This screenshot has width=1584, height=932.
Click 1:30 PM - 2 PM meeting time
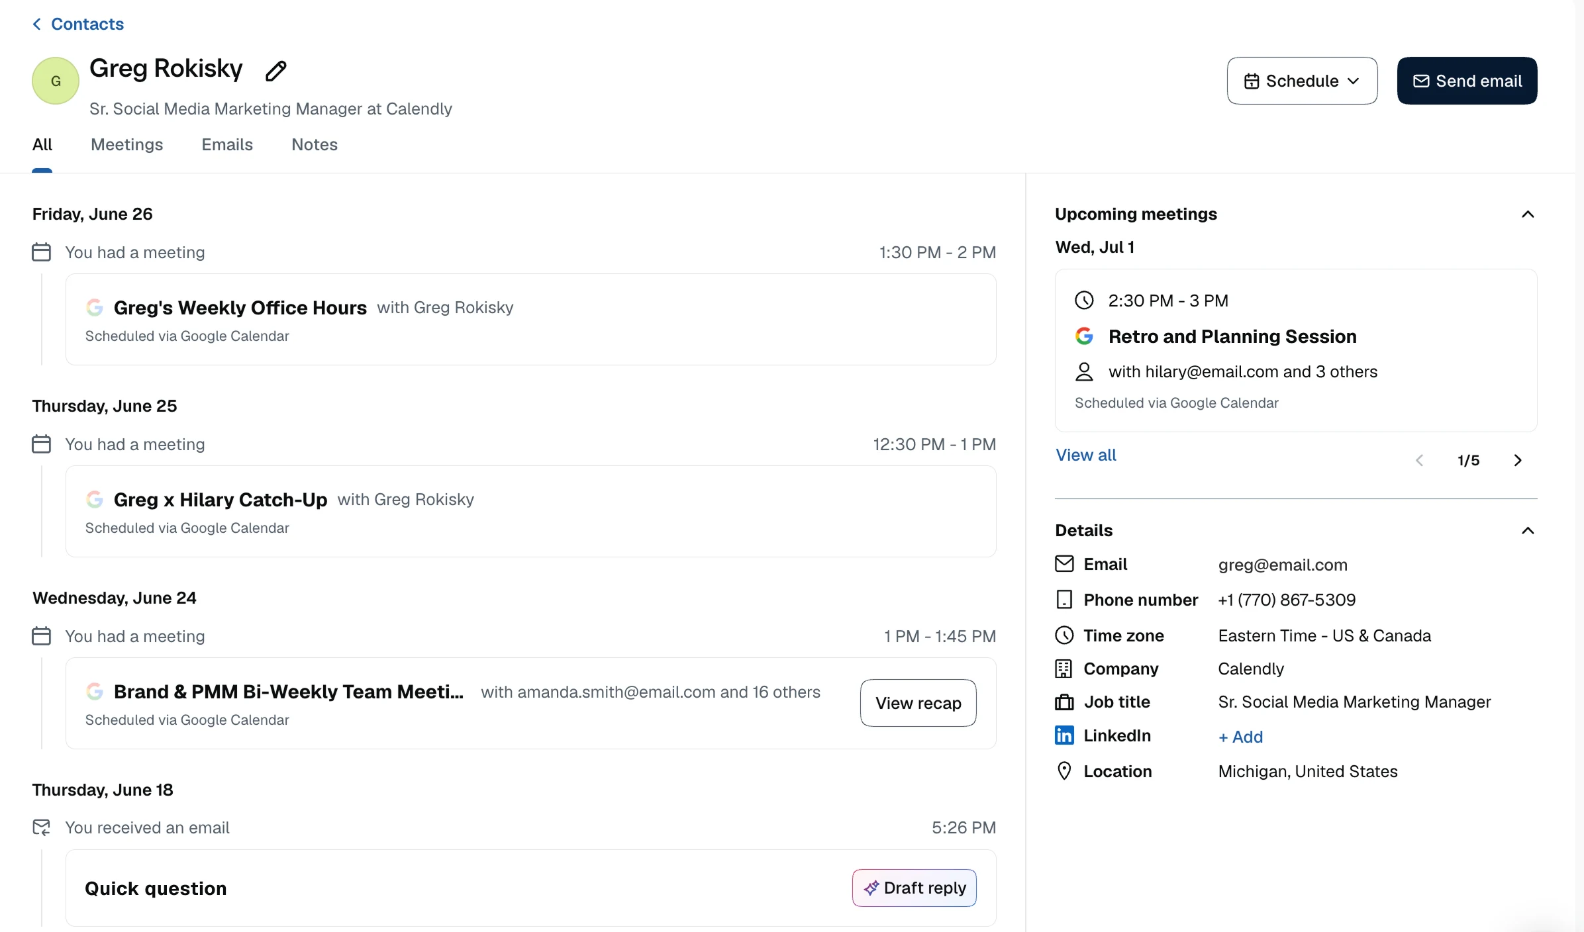pyautogui.click(x=937, y=252)
